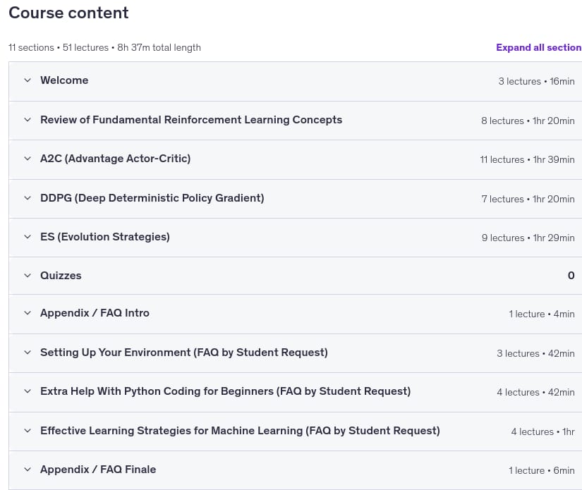Expand the Appendix / FAQ Intro chevron
Viewport: 582px width, 490px height.
[x=28, y=313]
